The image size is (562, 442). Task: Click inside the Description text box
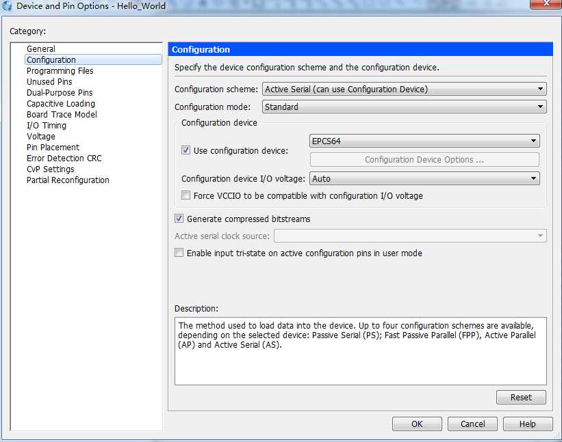[361, 351]
